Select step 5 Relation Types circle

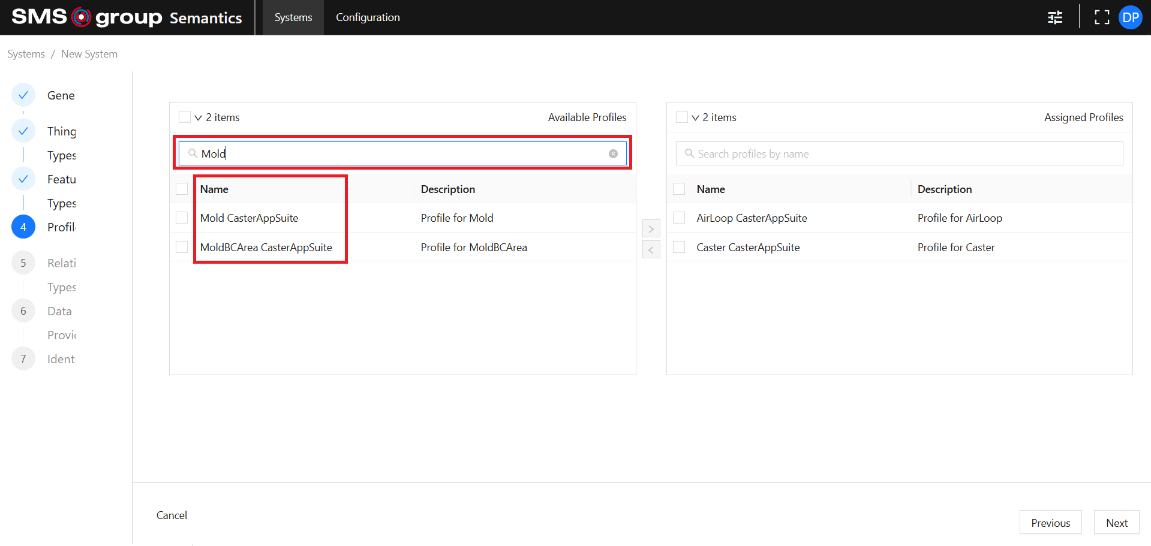click(x=23, y=263)
